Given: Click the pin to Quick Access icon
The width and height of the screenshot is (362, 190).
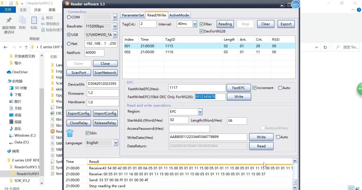Looking at the screenshot, I should point(9,20).
